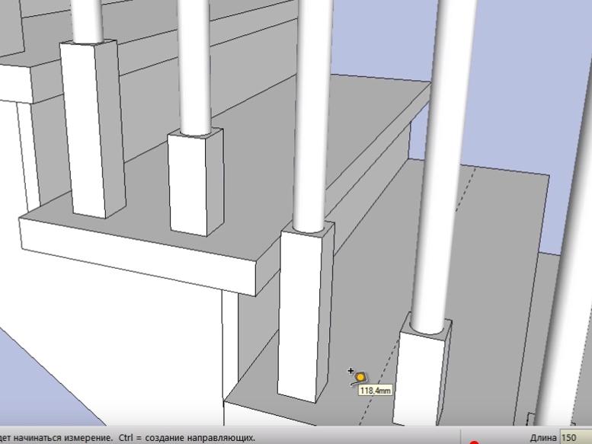This screenshot has height=444, width=592.
Task: Click the third round baluster pole from left
Action: tap(310, 114)
